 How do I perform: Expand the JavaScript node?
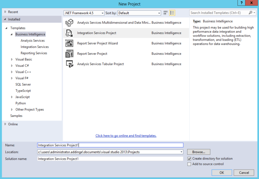pyautogui.click(x=12, y=97)
